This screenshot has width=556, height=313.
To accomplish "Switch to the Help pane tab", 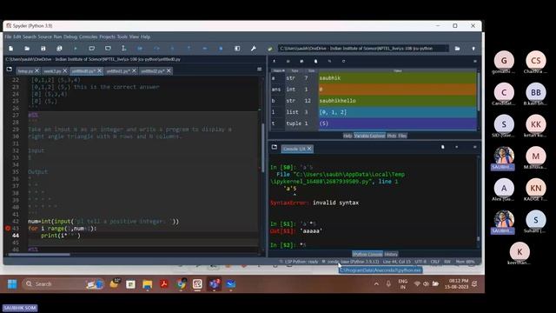I will pyautogui.click(x=347, y=136).
